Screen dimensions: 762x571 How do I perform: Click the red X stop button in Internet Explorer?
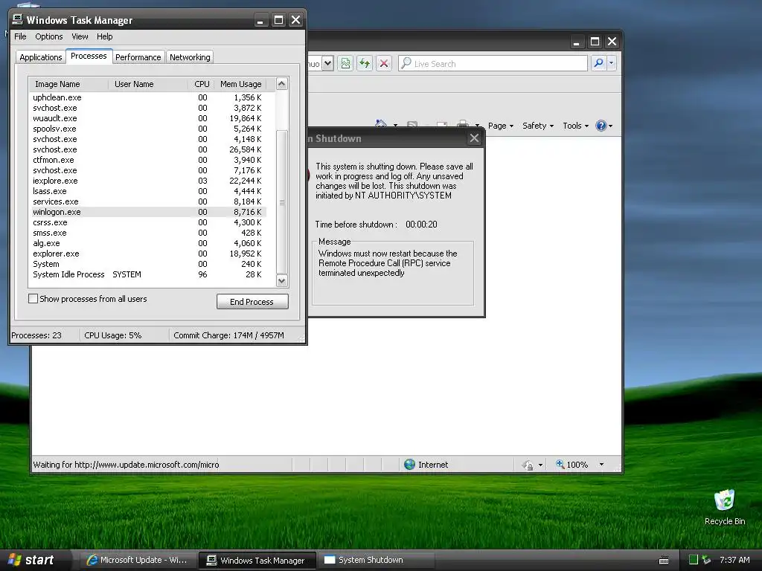(x=384, y=64)
